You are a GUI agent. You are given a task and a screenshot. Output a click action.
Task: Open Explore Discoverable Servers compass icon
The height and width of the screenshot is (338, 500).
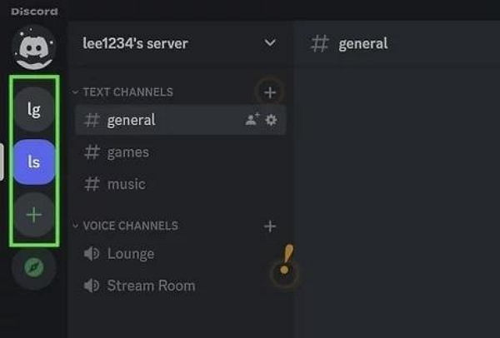(x=34, y=267)
